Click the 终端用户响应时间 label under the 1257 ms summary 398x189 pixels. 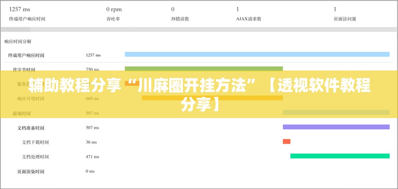pyautogui.click(x=27, y=19)
